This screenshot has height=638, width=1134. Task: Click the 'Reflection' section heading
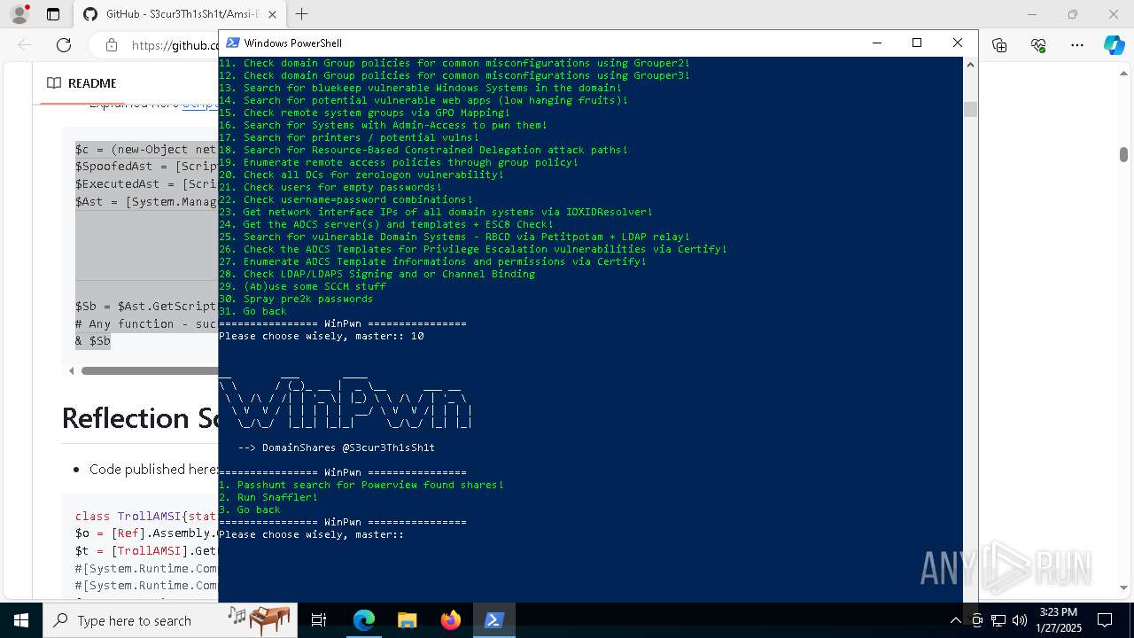(x=139, y=418)
